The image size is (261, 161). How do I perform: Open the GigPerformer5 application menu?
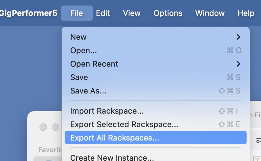click(28, 13)
